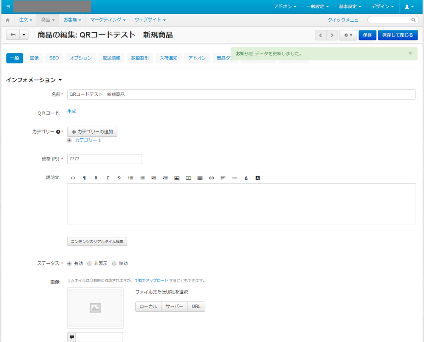Screen dimensions: 424x342
Task: Insert a table in the description
Action: 200,178
